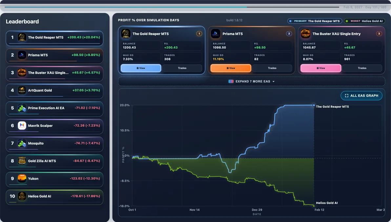Screen dimensions: 391x222
Task: Select leaderboard row 10 Helios Gold AI
Action: 54,197
